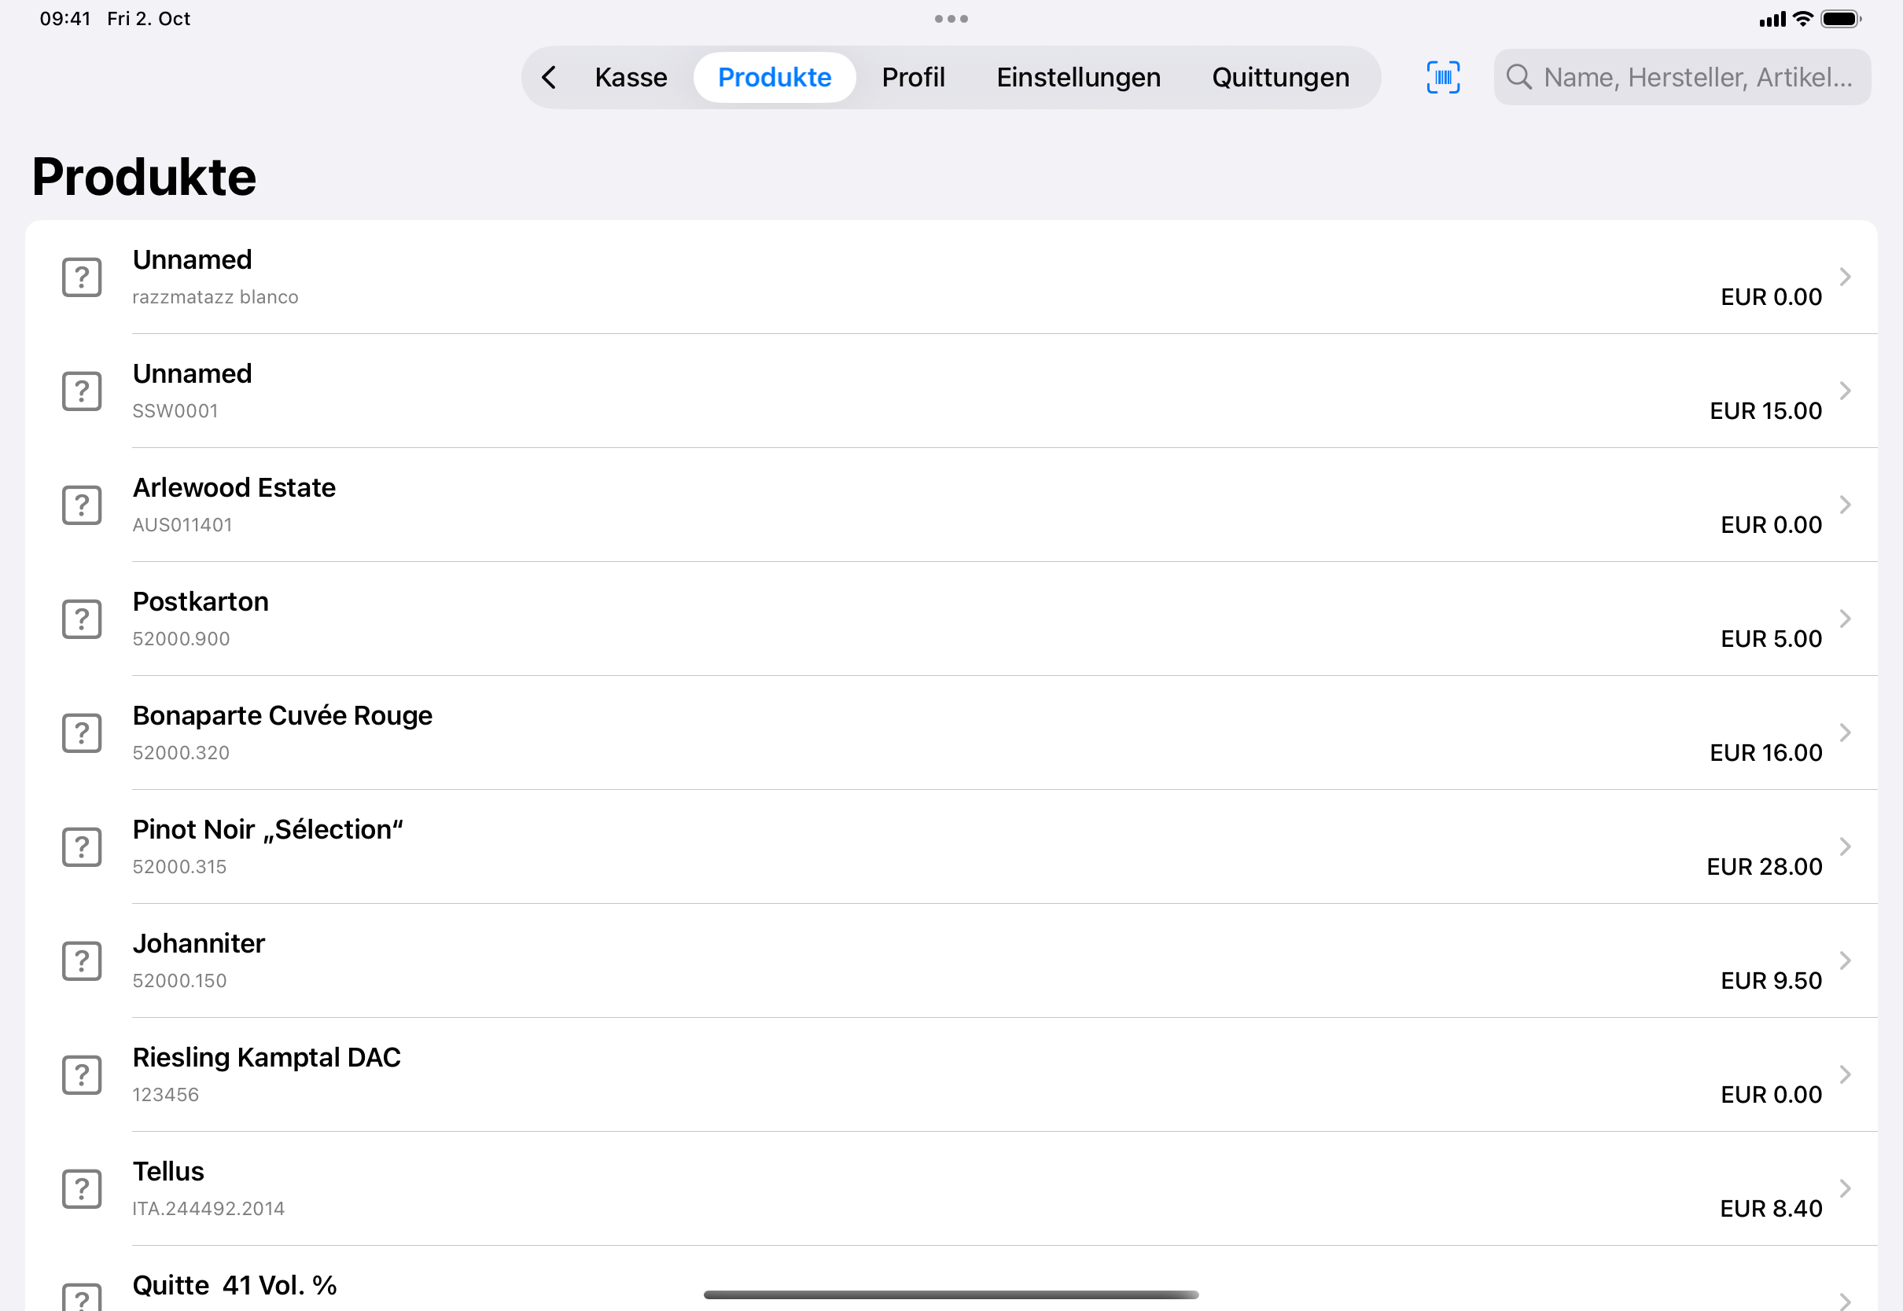Image resolution: width=1903 pixels, height=1311 pixels.
Task: Tap the placeholder image for Tellus
Action: [x=81, y=1188]
